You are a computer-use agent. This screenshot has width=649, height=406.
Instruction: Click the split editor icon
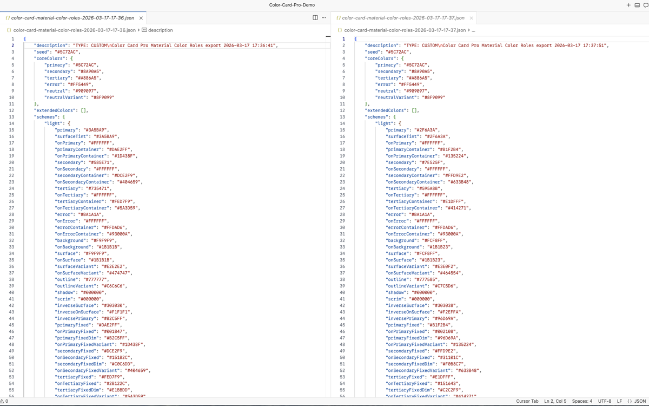coord(315,17)
